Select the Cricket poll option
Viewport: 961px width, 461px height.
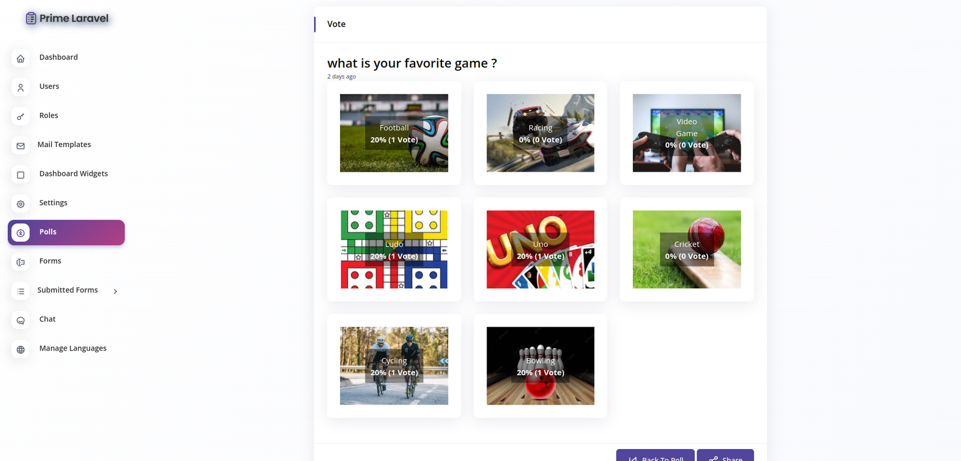(687, 250)
